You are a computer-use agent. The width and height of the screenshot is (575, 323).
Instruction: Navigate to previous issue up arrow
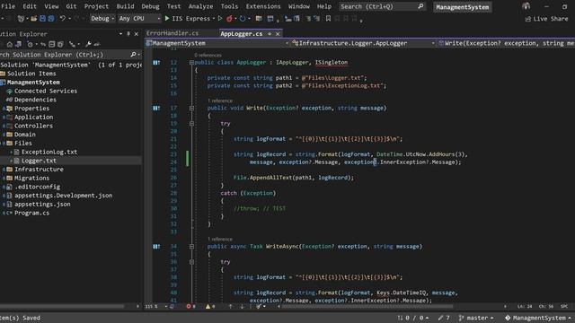[x=230, y=307]
